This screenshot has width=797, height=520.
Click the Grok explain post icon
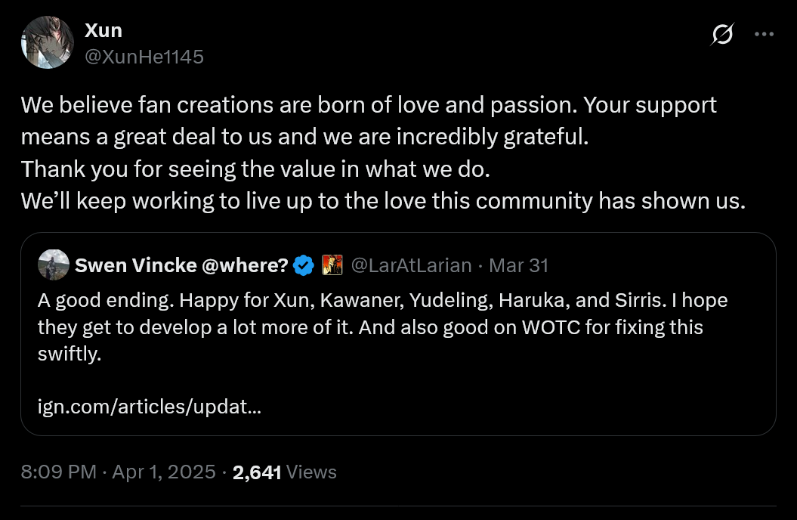pyautogui.click(x=722, y=34)
